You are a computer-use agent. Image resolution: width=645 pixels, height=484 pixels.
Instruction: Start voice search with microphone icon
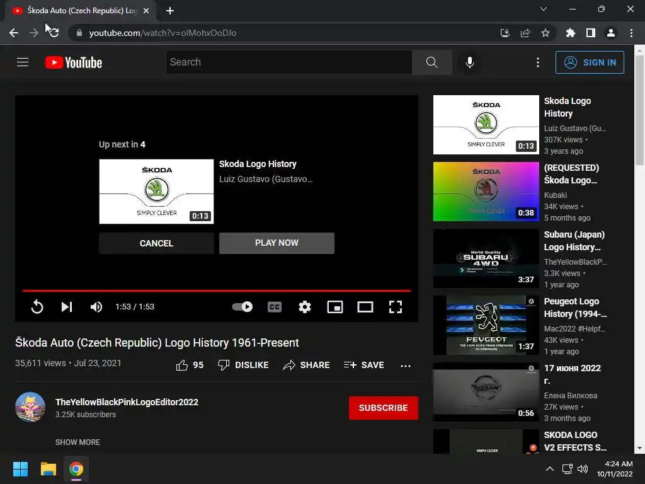[470, 62]
